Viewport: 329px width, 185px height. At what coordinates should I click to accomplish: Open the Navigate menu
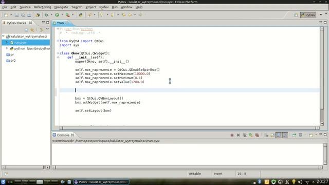pyautogui.click(x=61, y=7)
